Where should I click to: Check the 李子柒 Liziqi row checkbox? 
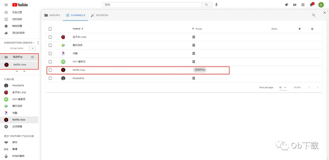coord(50,37)
